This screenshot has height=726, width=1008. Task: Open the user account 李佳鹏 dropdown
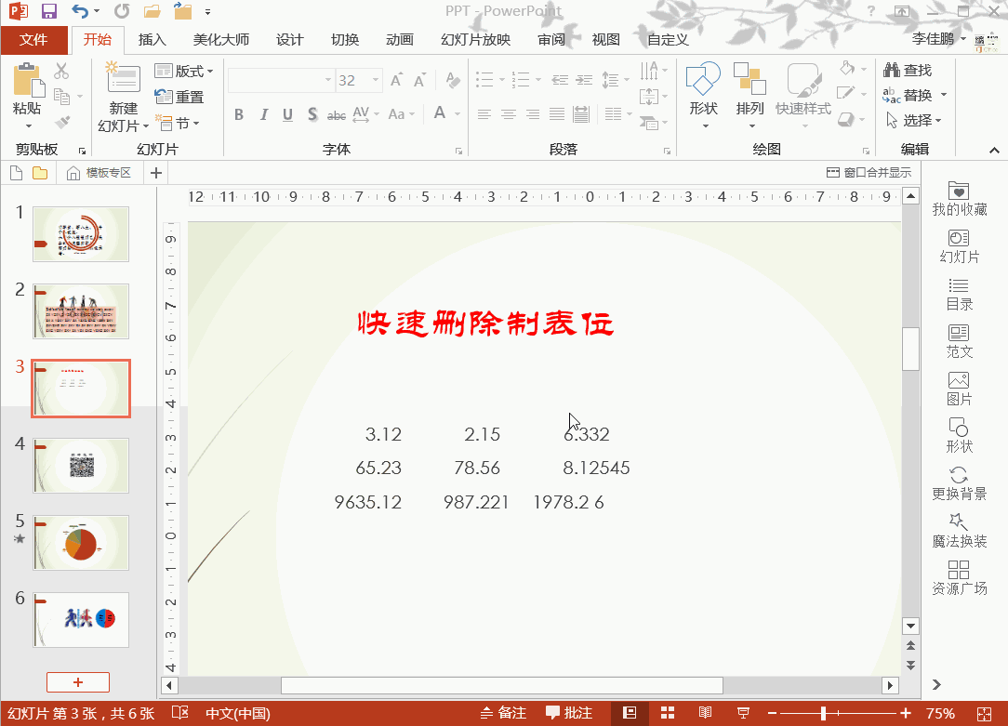point(938,38)
